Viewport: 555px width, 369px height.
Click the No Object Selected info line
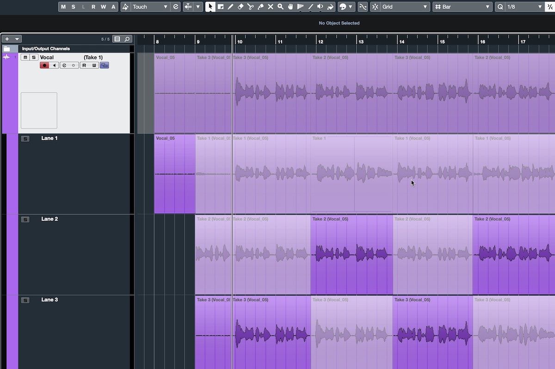(x=339, y=23)
